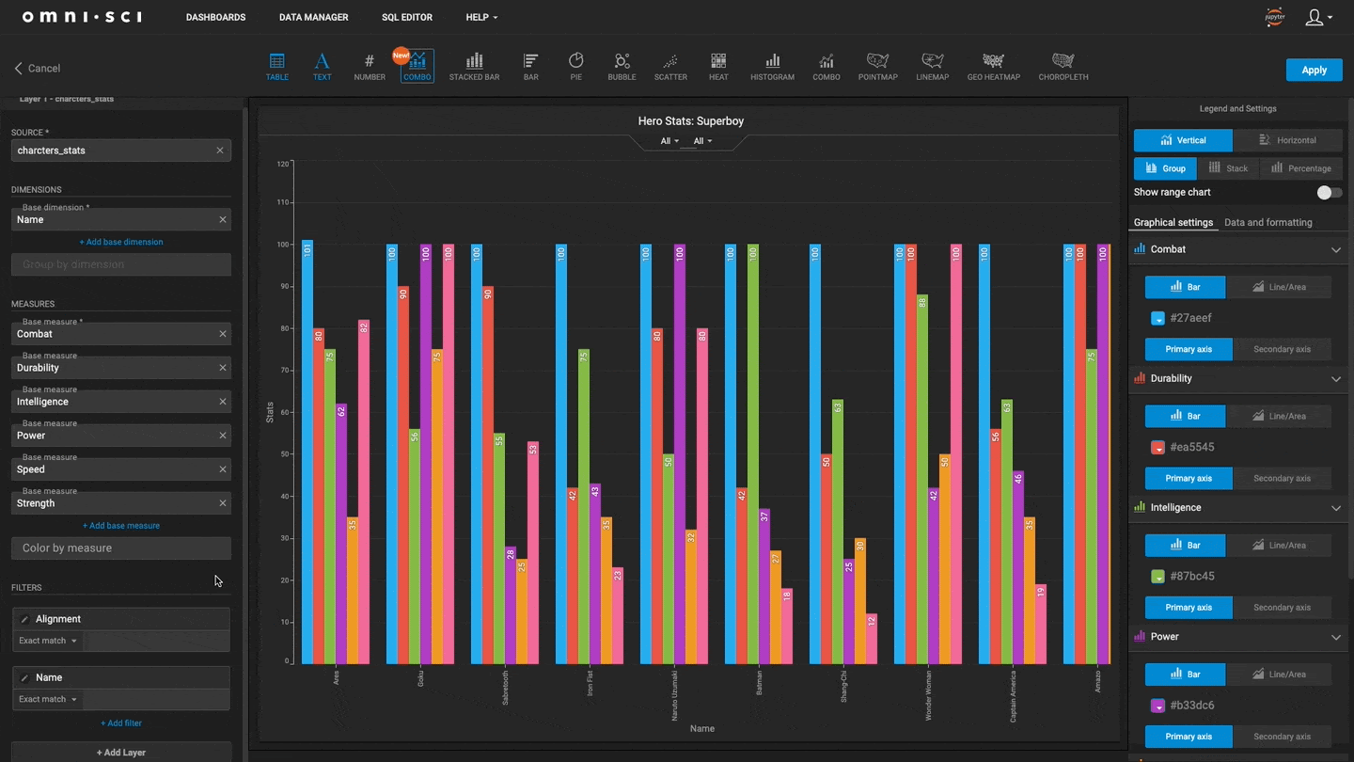Choose the Heat chart type
Viewport: 1354px width, 762px height.
(718, 66)
